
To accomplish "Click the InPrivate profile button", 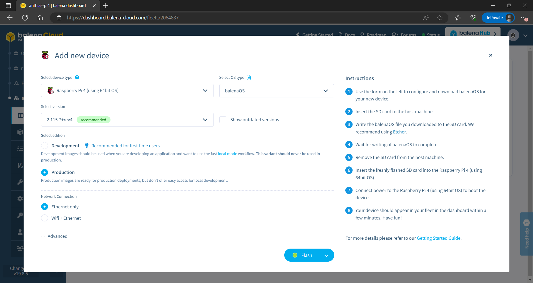I will point(498,18).
